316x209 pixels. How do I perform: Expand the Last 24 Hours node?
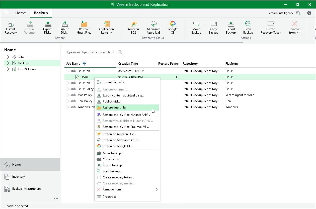point(8,69)
